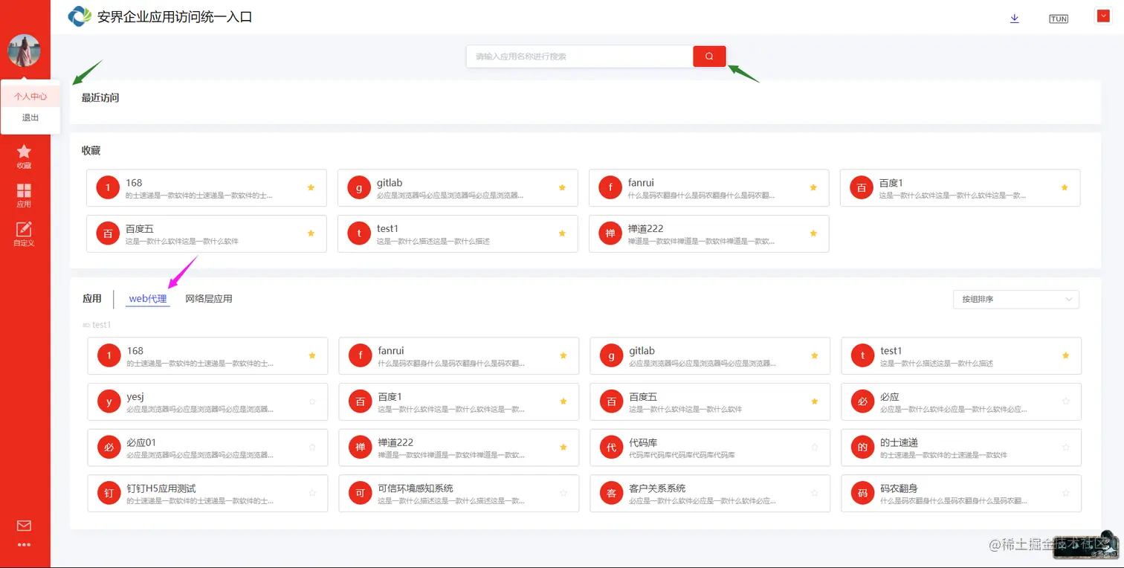Click the three-dots more icon in sidebar

tap(24, 544)
